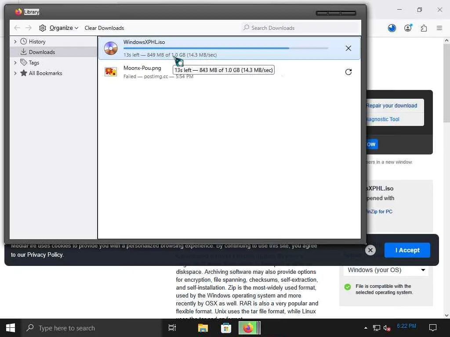Open the Firefox extensions puzzle icon

click(424, 28)
